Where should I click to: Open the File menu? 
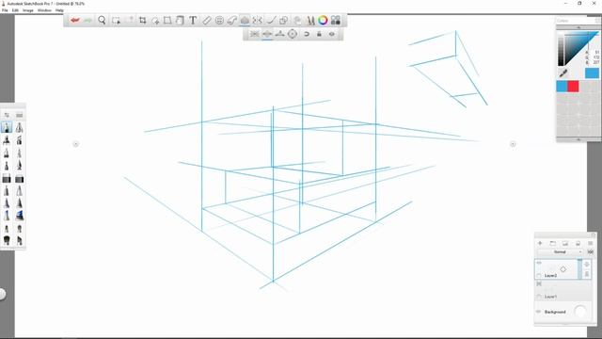point(5,10)
